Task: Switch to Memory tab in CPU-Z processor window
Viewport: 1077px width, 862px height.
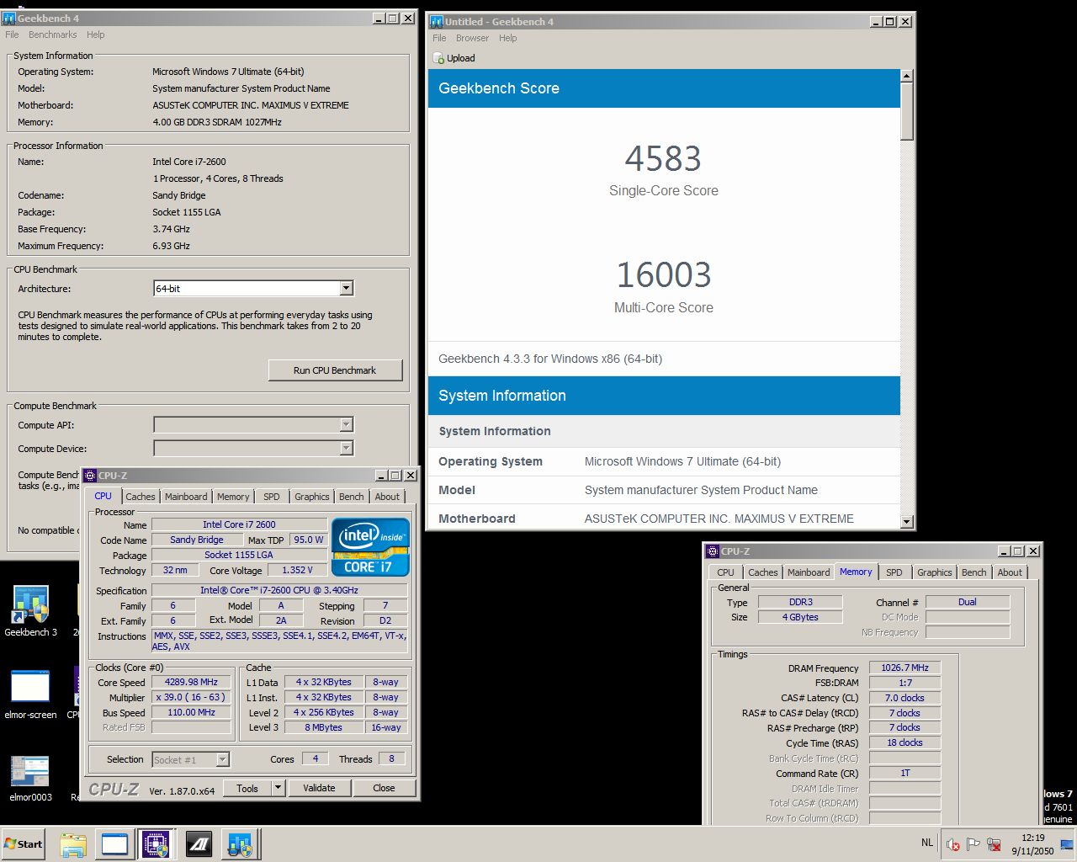Action: [233, 497]
